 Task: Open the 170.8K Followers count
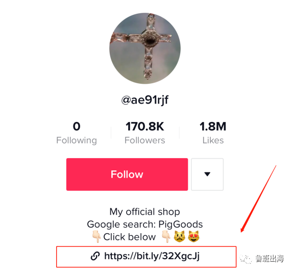coord(145,133)
